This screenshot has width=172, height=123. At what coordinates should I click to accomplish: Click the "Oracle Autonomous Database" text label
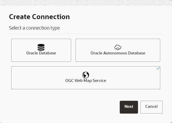[118, 53]
